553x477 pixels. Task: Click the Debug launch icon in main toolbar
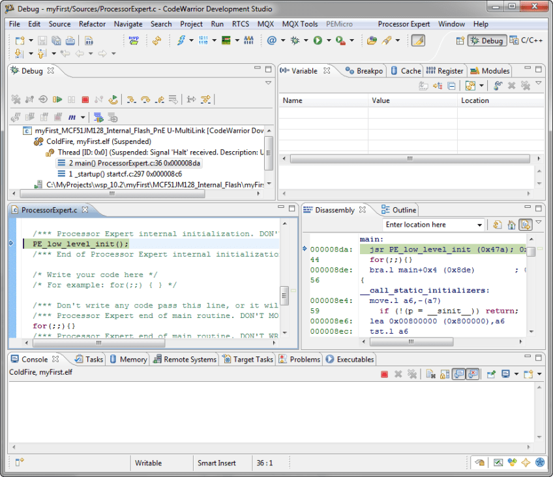(295, 40)
